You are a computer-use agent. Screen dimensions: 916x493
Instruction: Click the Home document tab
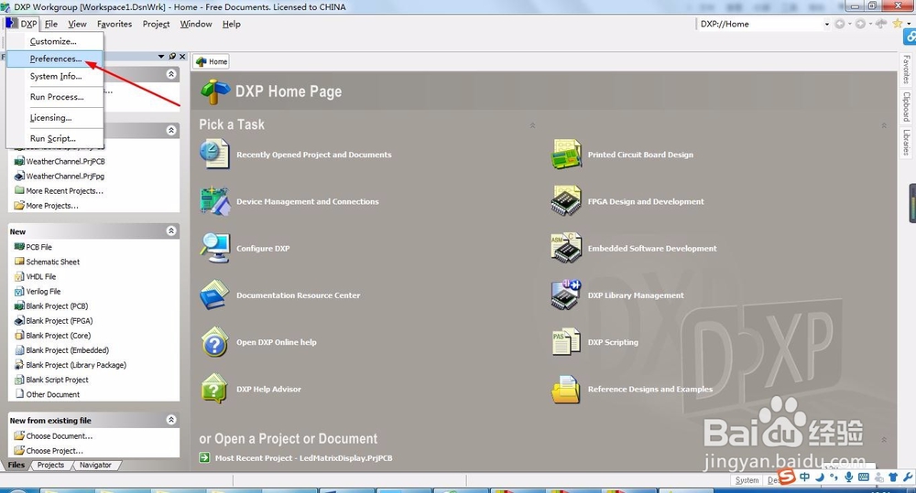pyautogui.click(x=212, y=61)
